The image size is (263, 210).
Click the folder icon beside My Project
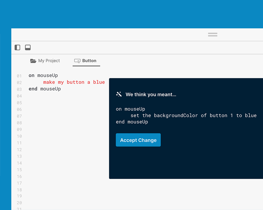click(33, 61)
